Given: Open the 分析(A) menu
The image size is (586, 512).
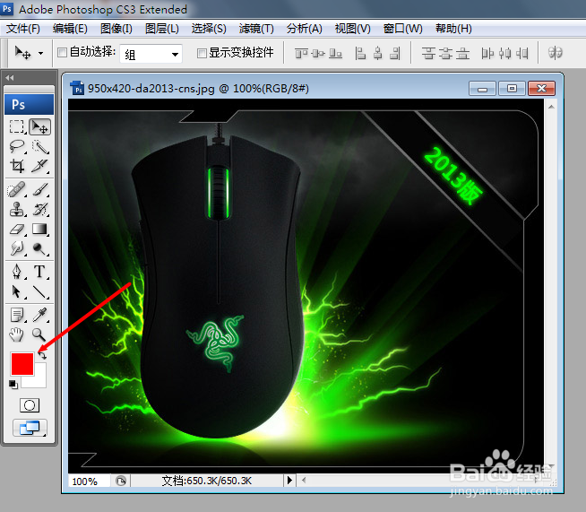Looking at the screenshot, I should tap(305, 29).
